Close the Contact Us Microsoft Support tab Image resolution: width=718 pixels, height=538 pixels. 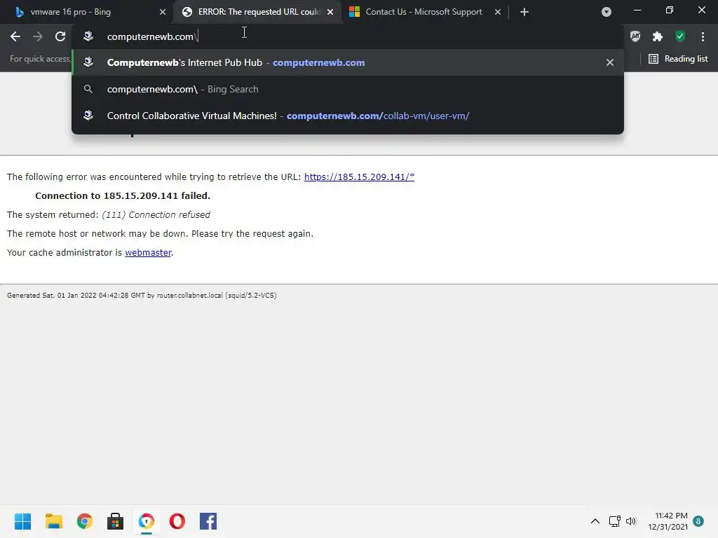(x=498, y=12)
